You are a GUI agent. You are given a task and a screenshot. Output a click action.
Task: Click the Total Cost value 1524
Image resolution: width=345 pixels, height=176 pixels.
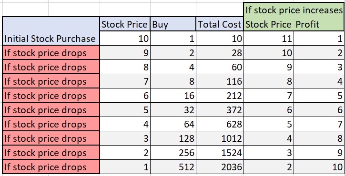(x=220, y=153)
